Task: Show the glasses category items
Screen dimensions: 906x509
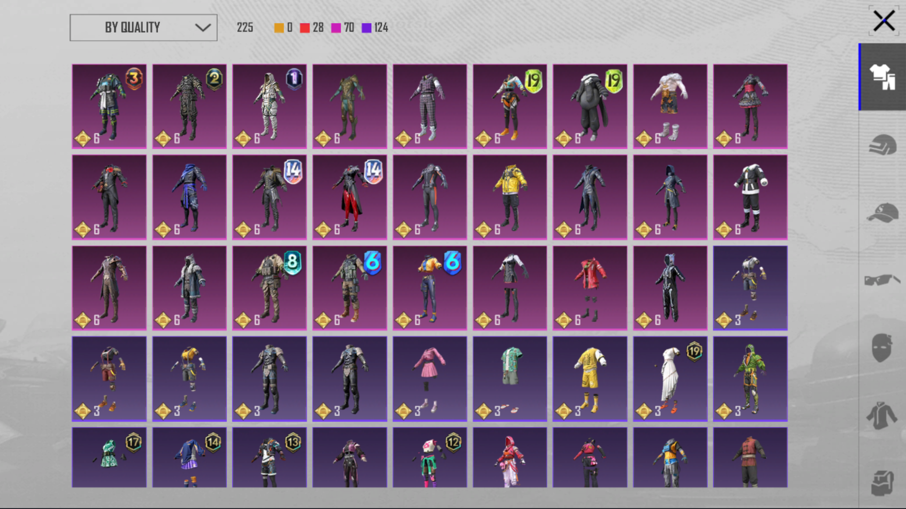Action: [882, 280]
